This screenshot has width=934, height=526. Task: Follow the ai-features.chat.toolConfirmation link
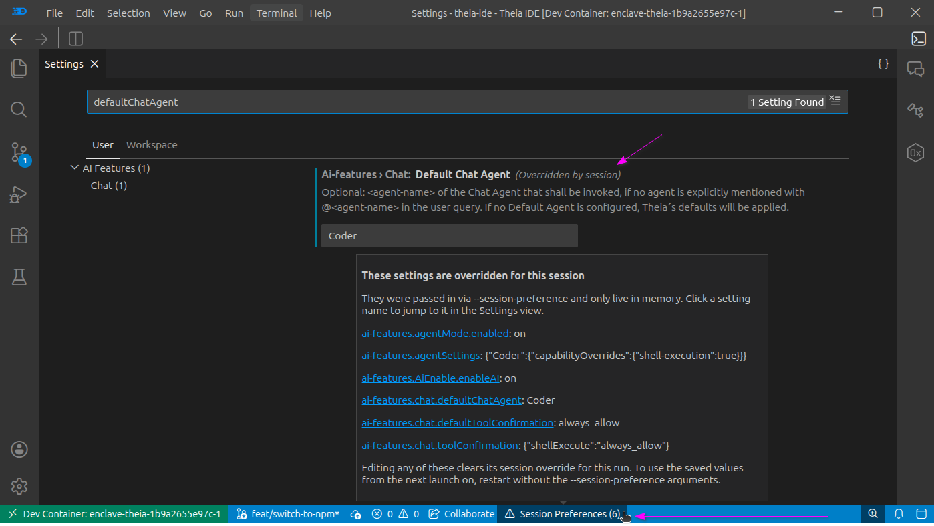click(x=440, y=445)
